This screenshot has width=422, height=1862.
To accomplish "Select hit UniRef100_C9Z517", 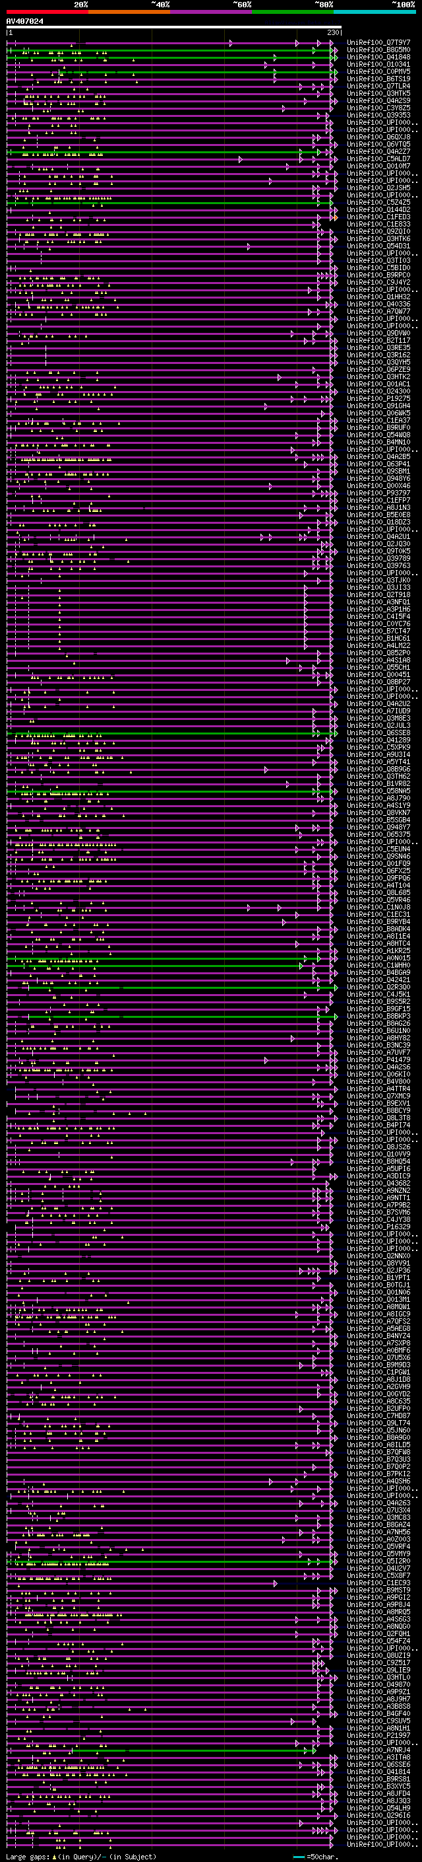I will pyautogui.click(x=378, y=1663).
